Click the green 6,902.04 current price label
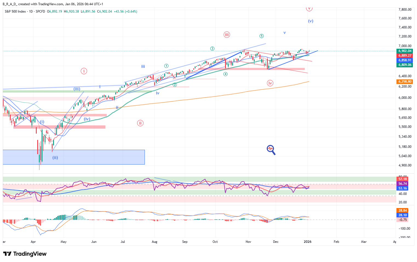This screenshot has height=262, width=417. (405, 51)
